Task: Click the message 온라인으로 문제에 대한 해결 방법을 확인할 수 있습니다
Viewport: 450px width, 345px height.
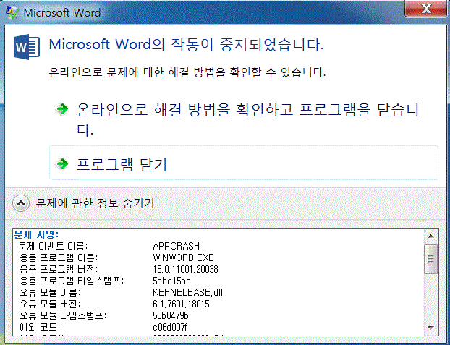Action: pos(187,72)
